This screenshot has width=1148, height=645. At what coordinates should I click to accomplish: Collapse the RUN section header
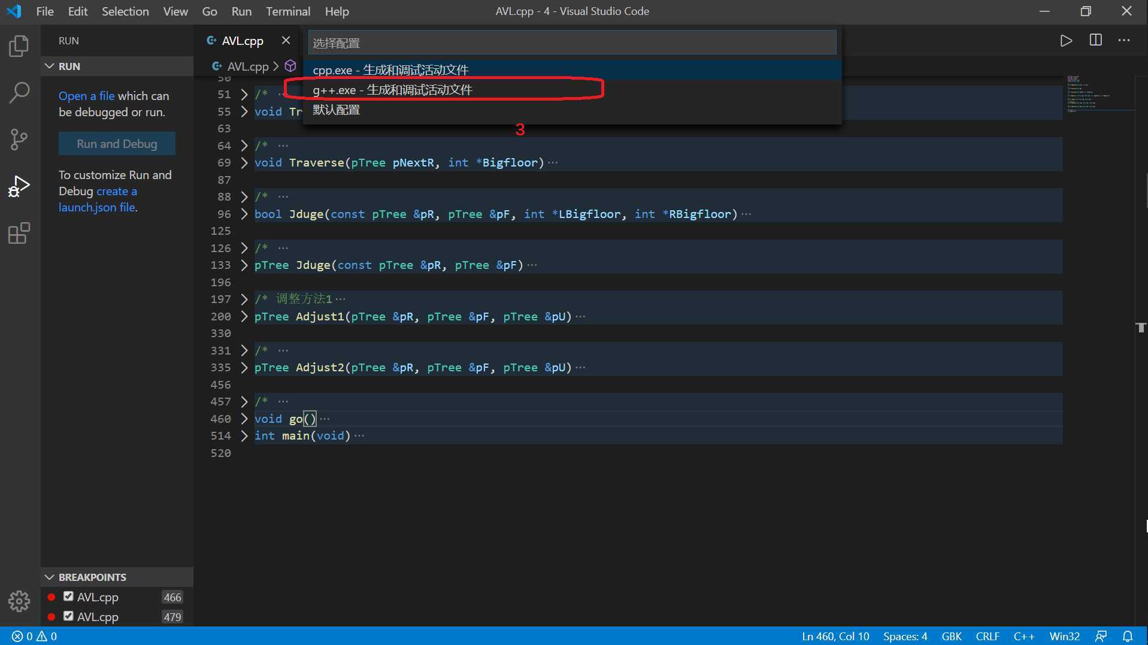[x=117, y=66]
